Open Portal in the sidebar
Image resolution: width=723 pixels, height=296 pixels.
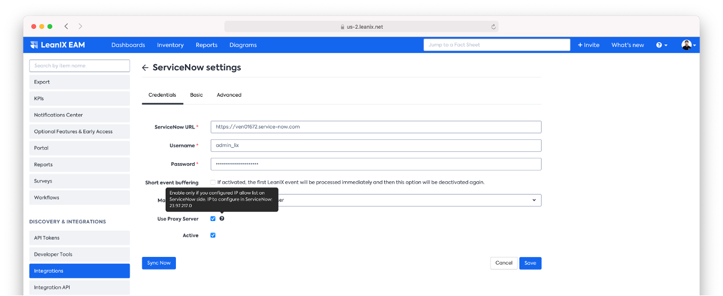click(x=80, y=148)
